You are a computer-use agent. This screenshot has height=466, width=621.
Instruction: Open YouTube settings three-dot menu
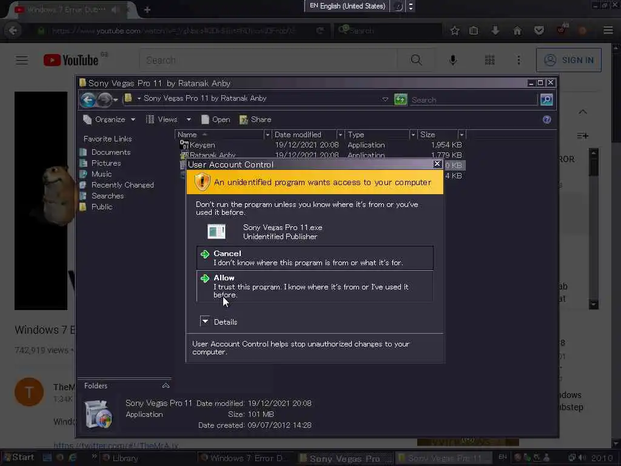[519, 60]
